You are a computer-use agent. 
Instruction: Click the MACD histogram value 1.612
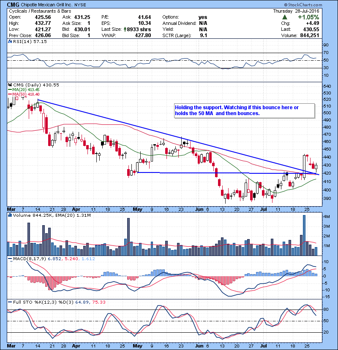click(x=88, y=259)
